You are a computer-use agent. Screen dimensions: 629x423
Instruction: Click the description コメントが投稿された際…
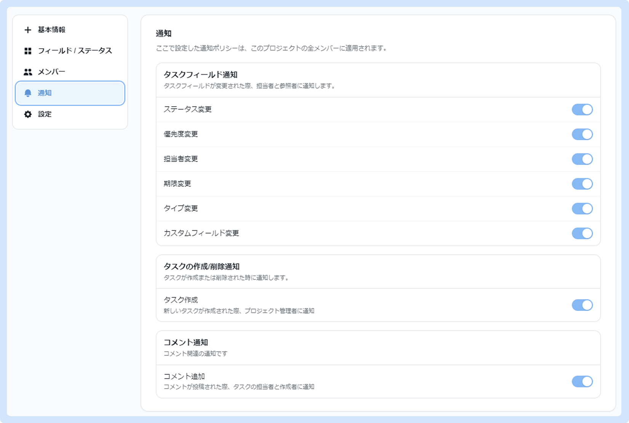point(239,387)
